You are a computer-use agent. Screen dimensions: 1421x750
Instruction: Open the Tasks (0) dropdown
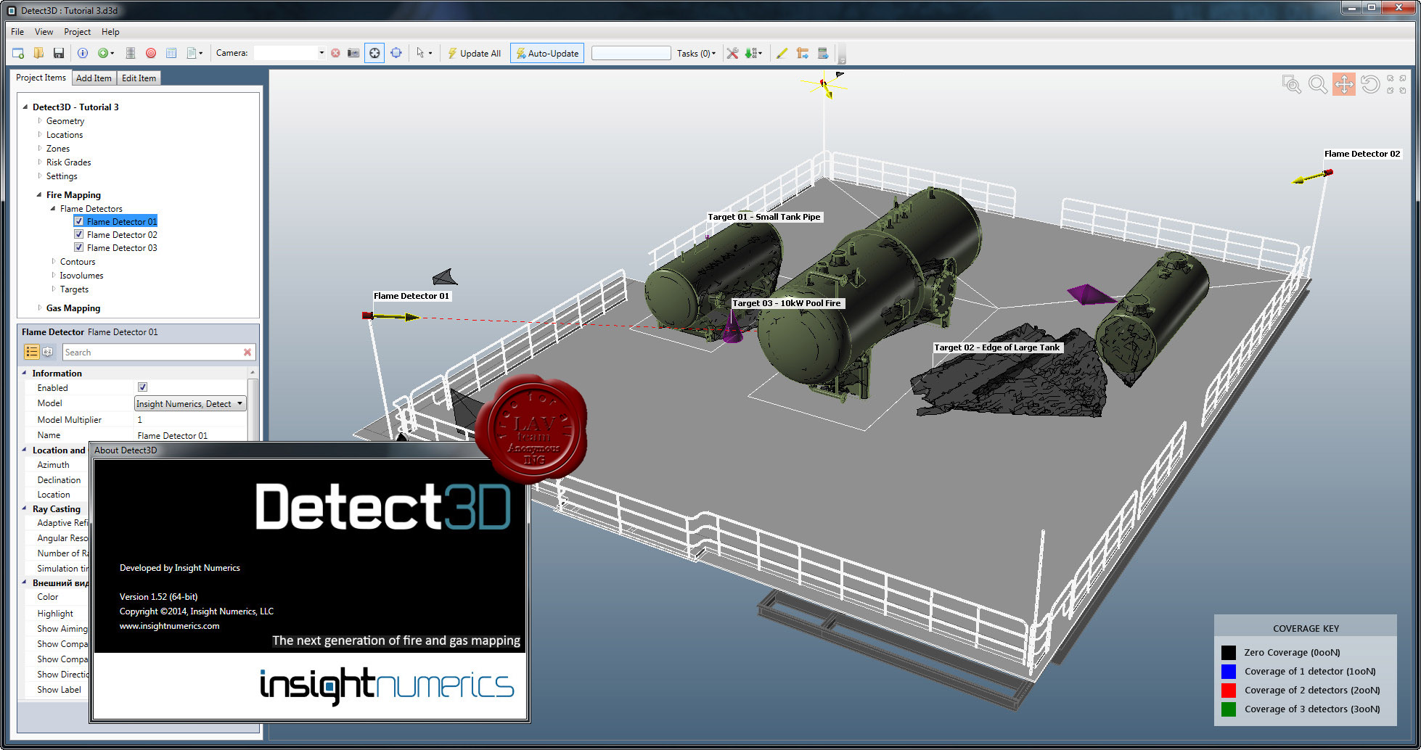pos(697,53)
